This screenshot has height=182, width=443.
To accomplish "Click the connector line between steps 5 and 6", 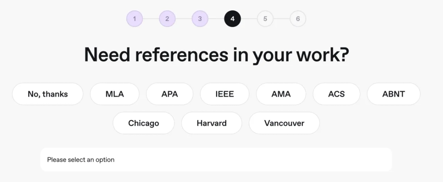I will point(281,19).
